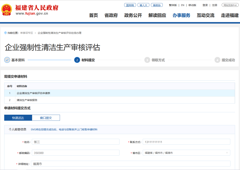The image size is (240, 170).
Task: Open the 办事服务 navigation item
Action: [x=181, y=15]
